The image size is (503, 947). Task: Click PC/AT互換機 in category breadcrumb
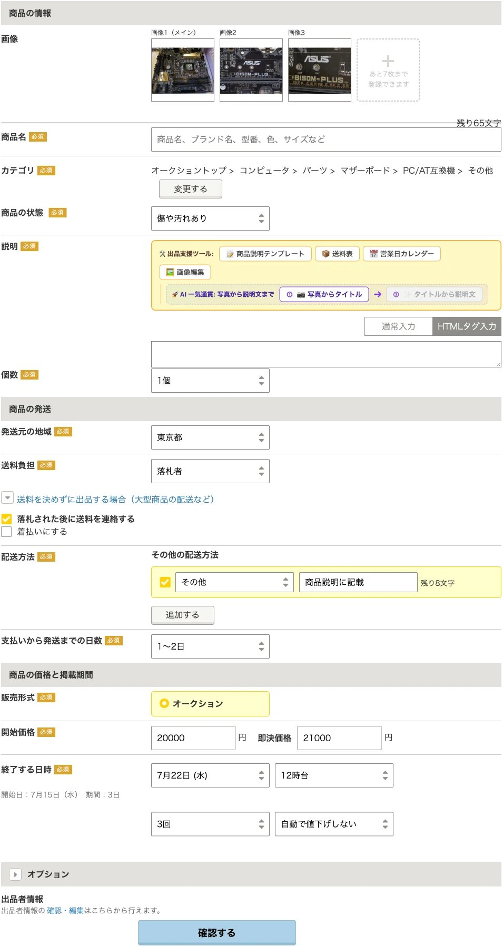pyautogui.click(x=429, y=171)
